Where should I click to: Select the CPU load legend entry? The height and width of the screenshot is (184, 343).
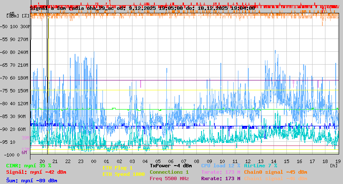coord(220,166)
